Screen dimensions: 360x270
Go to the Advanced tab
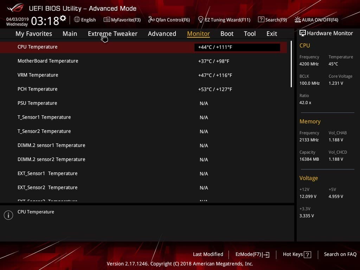pyautogui.click(x=162, y=34)
